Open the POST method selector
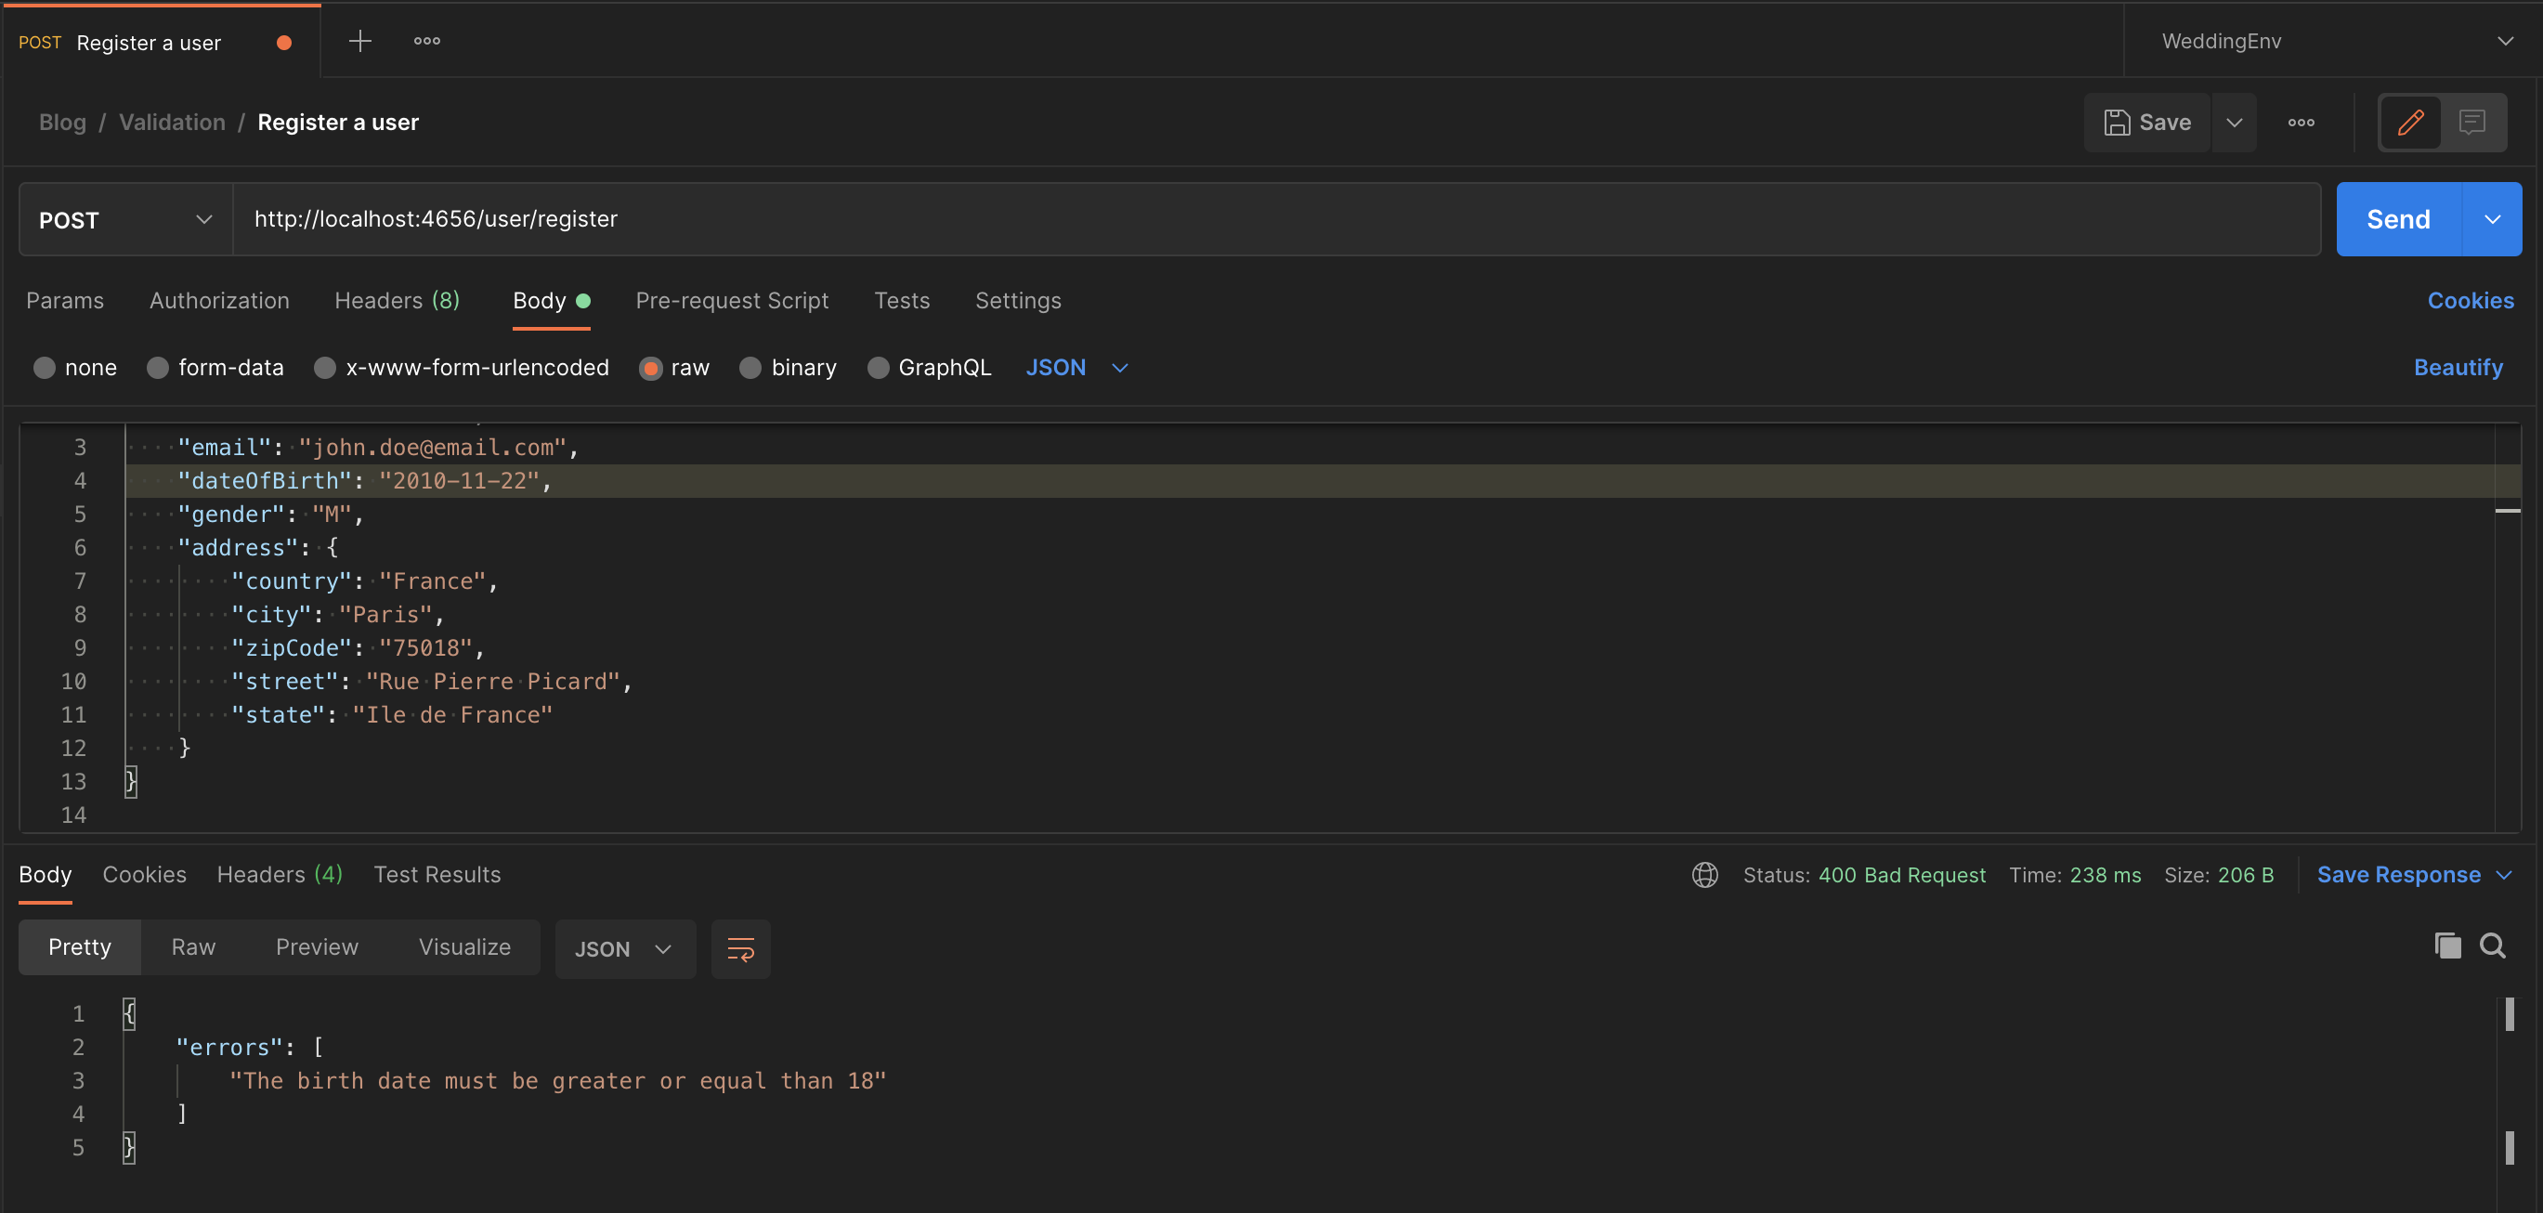Screen dimensions: 2543x1213 pyautogui.click(x=124, y=219)
